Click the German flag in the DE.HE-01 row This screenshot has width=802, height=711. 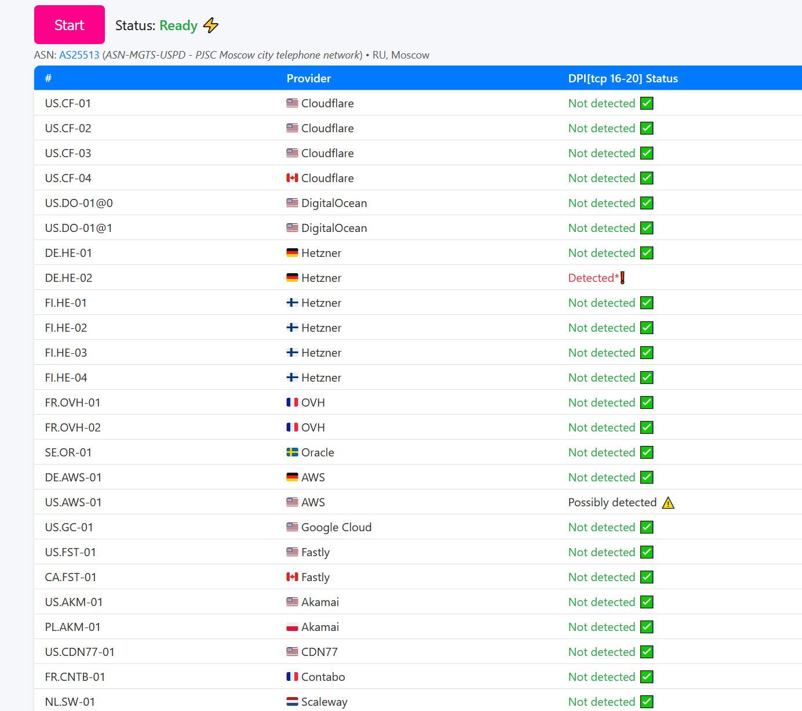click(292, 253)
